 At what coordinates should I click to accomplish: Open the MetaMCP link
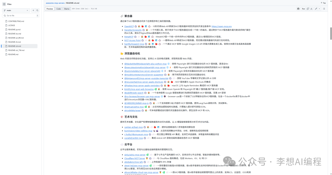pyautogui.click(x=129, y=37)
